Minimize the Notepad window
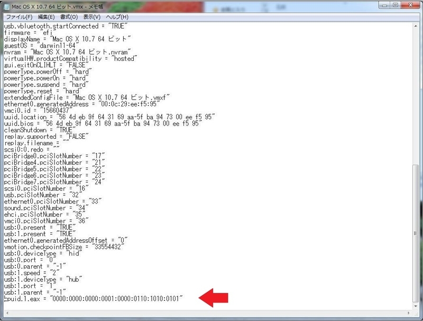 [385, 5]
